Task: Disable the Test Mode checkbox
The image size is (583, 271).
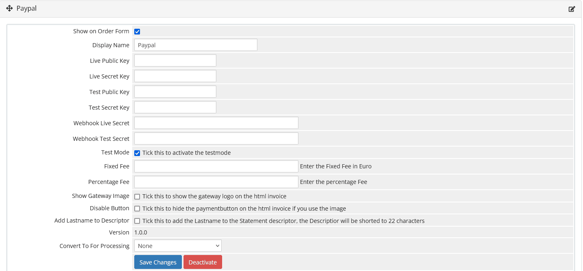Action: pos(137,153)
